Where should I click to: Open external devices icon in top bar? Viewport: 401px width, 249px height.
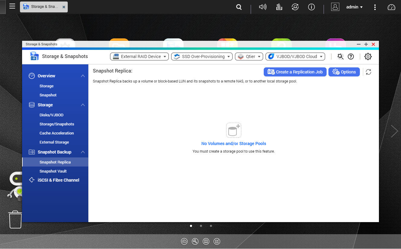coord(295,7)
